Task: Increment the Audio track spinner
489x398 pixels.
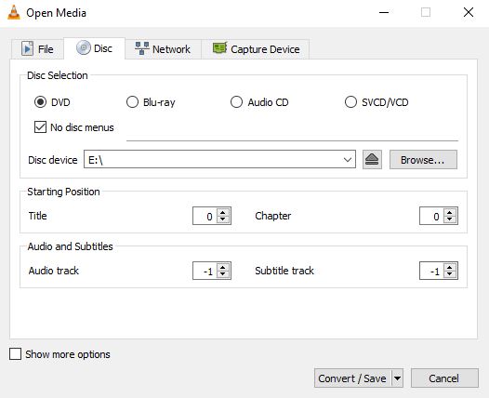Action: tap(223, 267)
